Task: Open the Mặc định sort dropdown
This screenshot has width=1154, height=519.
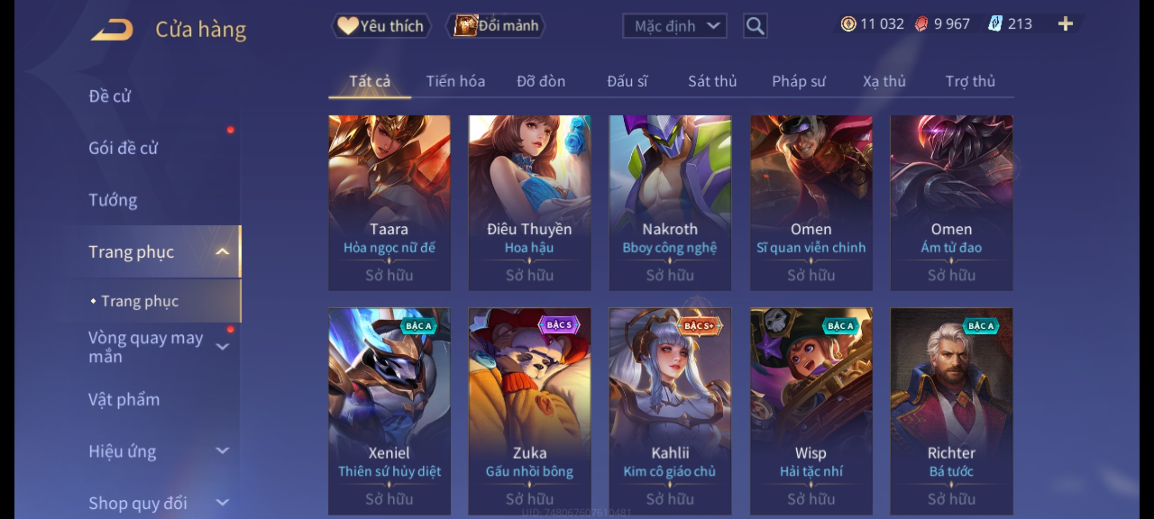Action: pos(674,26)
